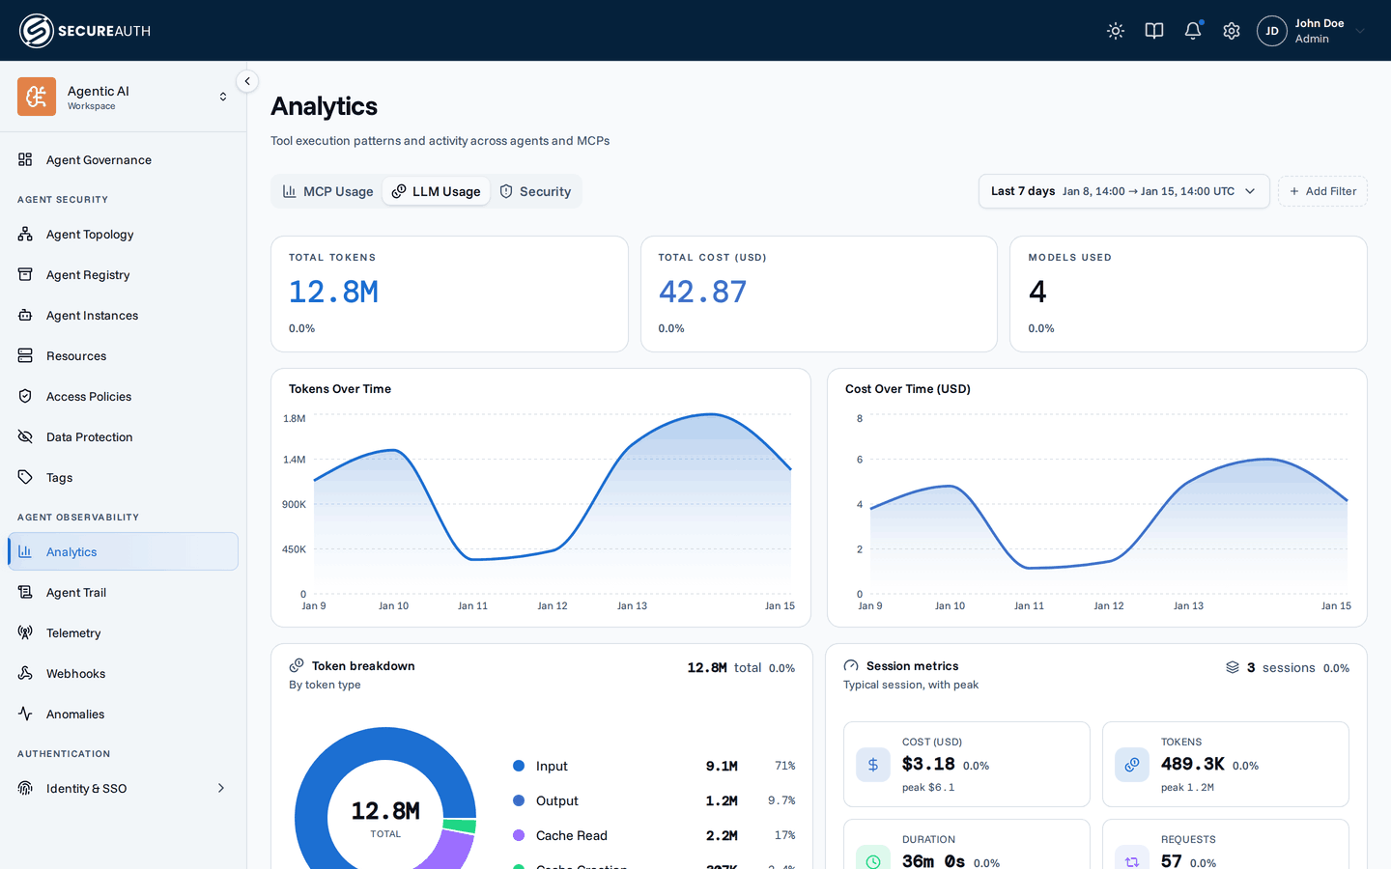Click the Tags icon in sidebar
The image size is (1391, 869).
[25, 477]
